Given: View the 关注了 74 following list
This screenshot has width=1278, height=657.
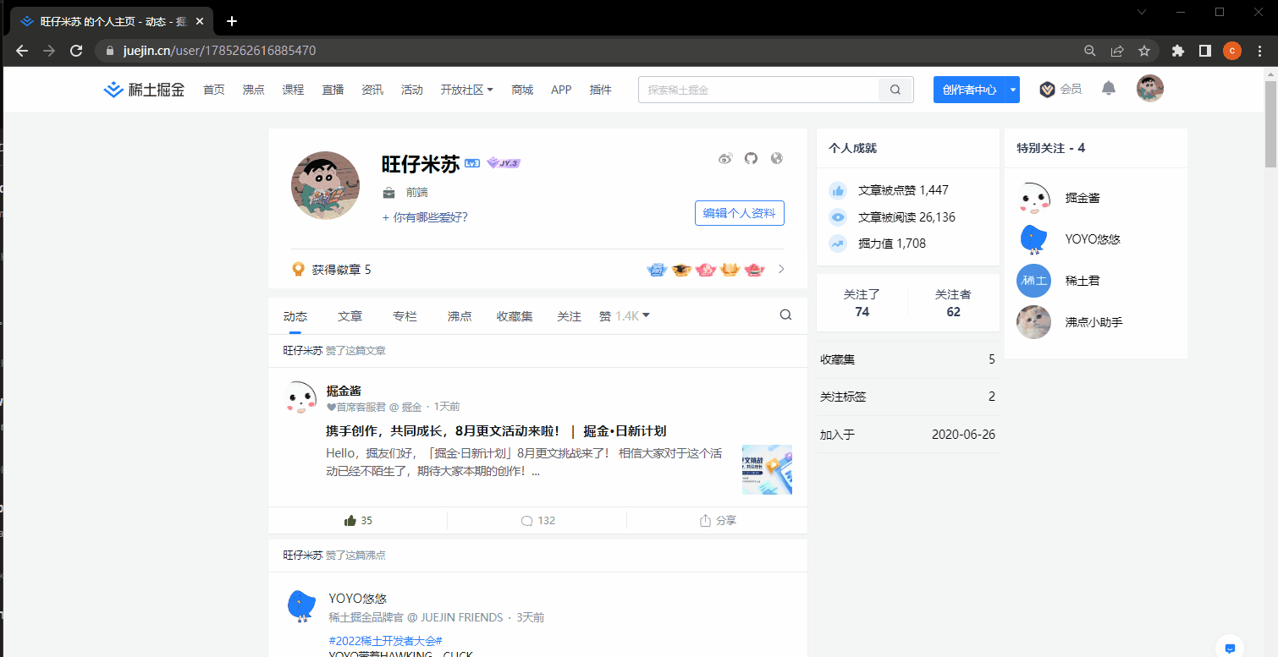Looking at the screenshot, I should (862, 303).
